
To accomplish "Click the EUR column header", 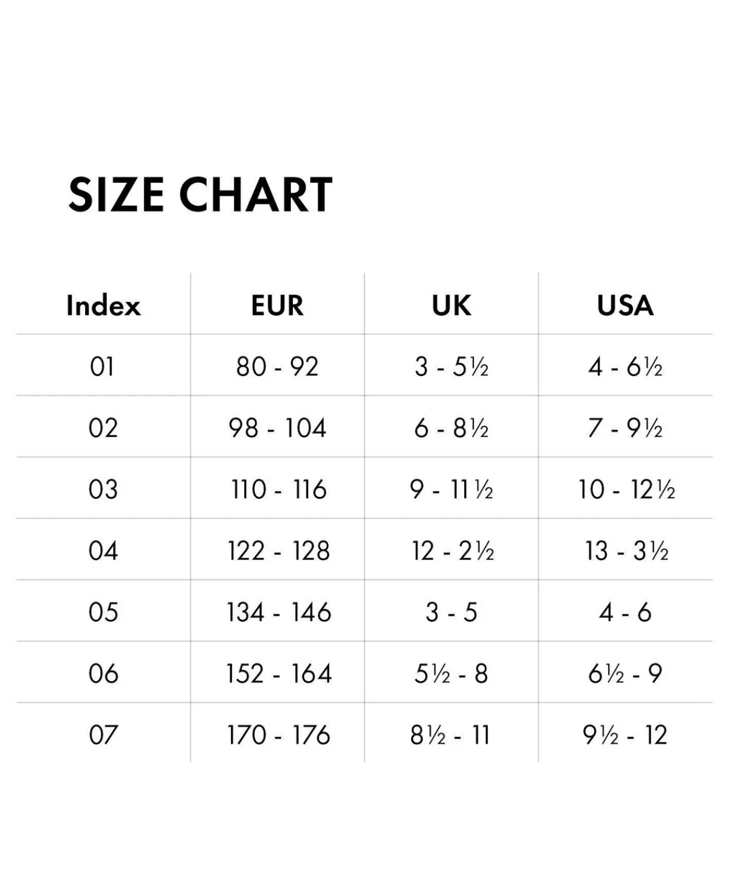I will [277, 305].
